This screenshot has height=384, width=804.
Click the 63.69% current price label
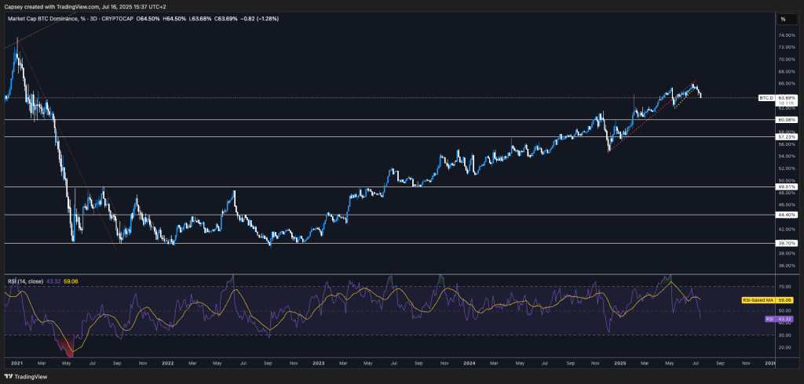tap(786, 98)
